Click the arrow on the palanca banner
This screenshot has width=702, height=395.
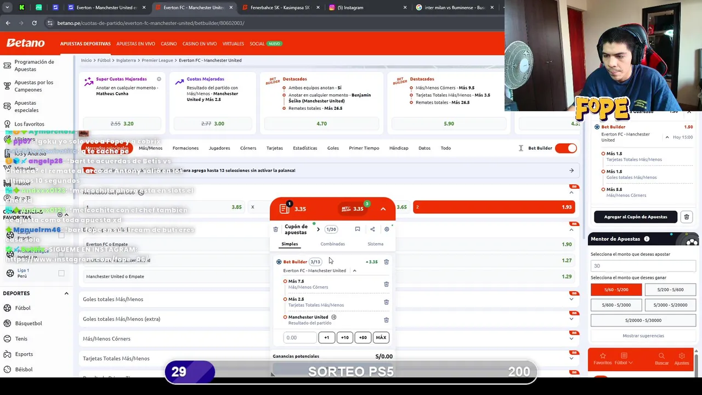tap(571, 171)
